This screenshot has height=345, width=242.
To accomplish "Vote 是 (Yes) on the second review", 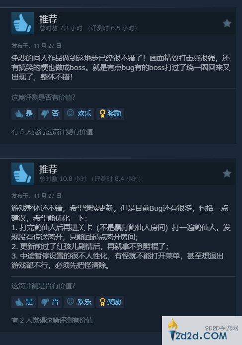I will pos(23,302).
